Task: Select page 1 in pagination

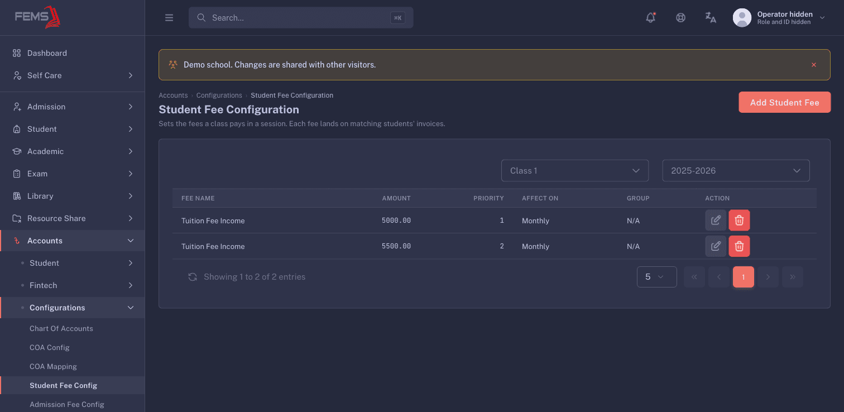Action: tap(744, 277)
